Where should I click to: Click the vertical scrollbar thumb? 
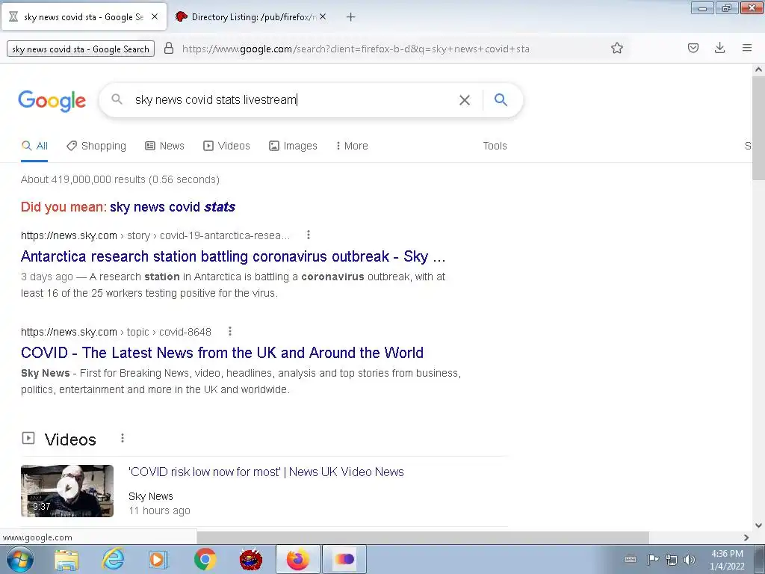click(759, 128)
